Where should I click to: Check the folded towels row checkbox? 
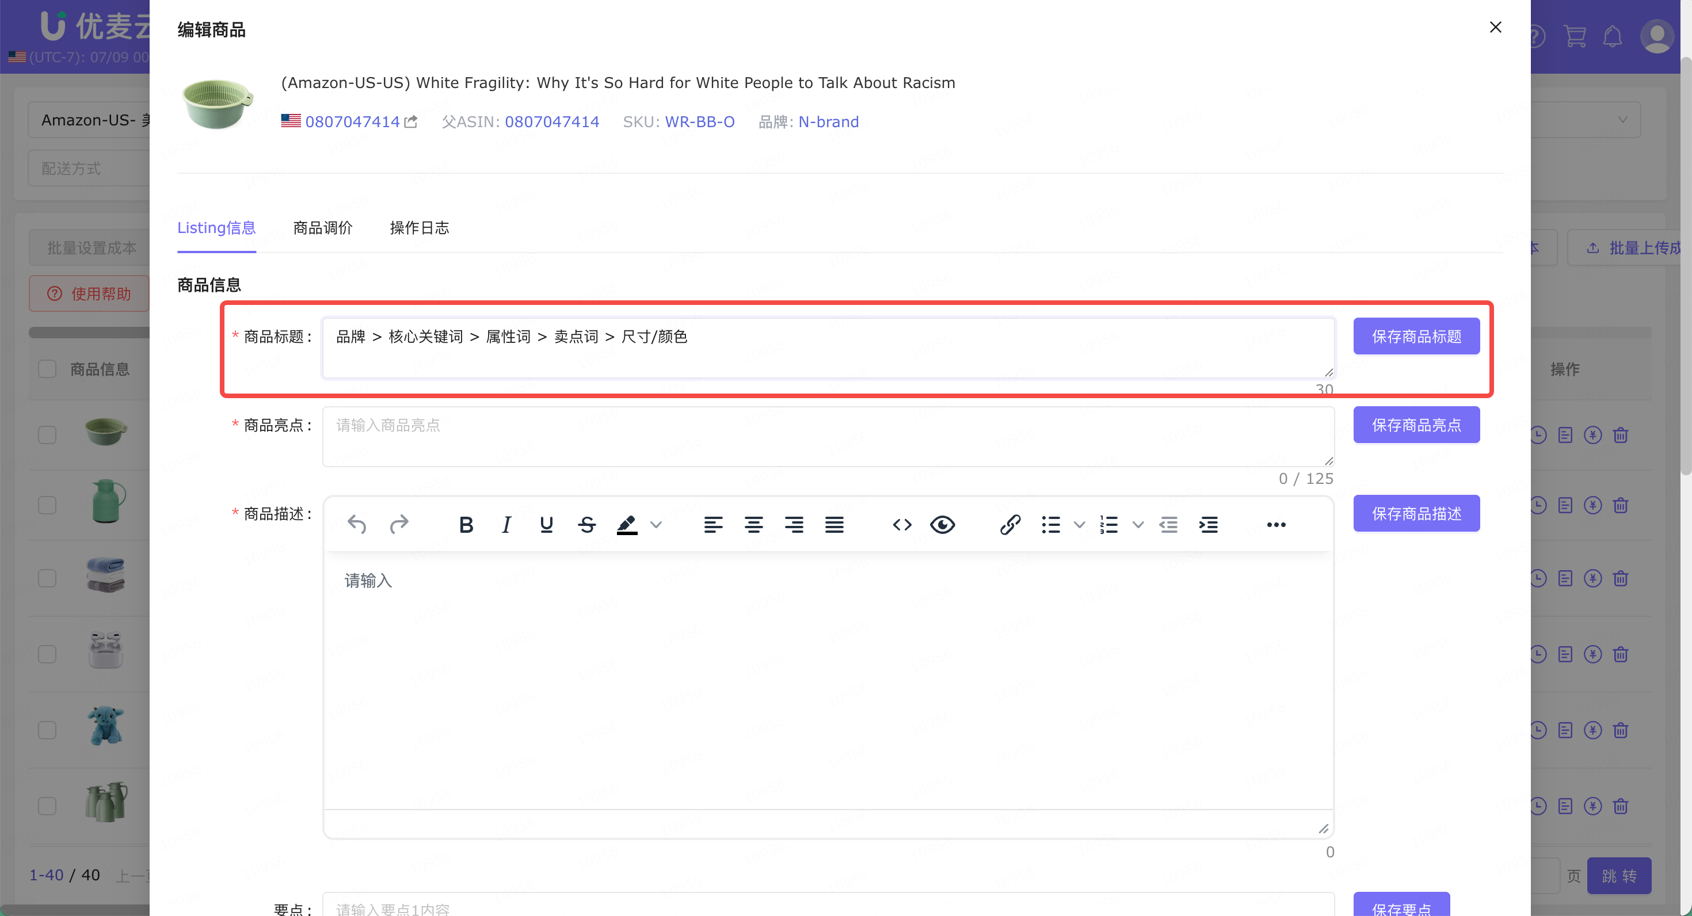[x=47, y=578]
